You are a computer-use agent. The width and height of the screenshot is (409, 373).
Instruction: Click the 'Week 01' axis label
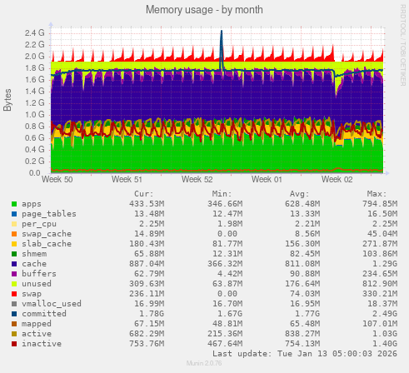click(x=267, y=180)
